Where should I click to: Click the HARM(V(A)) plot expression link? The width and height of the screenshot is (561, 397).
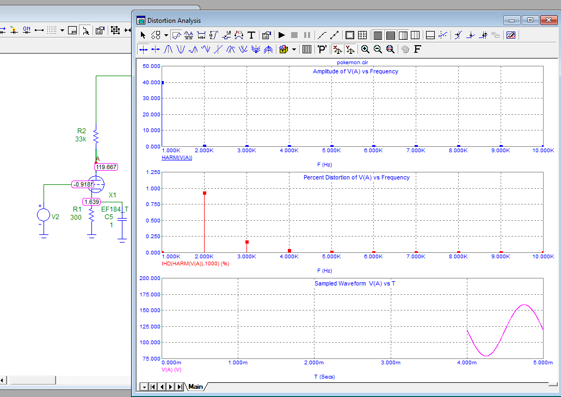coord(177,158)
